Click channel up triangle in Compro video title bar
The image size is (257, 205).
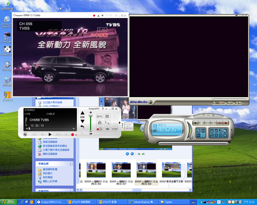[x=98, y=16]
